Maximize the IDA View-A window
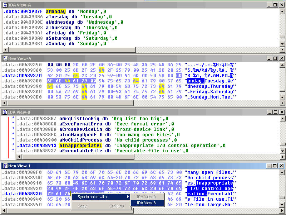The width and height of the screenshot is (286, 215). click(x=275, y=5)
